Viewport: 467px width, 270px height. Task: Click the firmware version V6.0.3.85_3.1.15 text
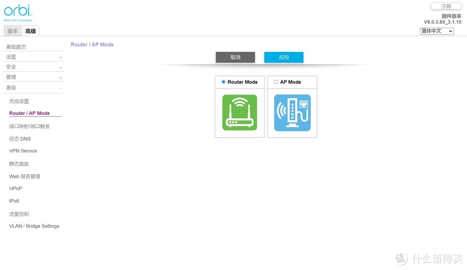[x=443, y=22]
